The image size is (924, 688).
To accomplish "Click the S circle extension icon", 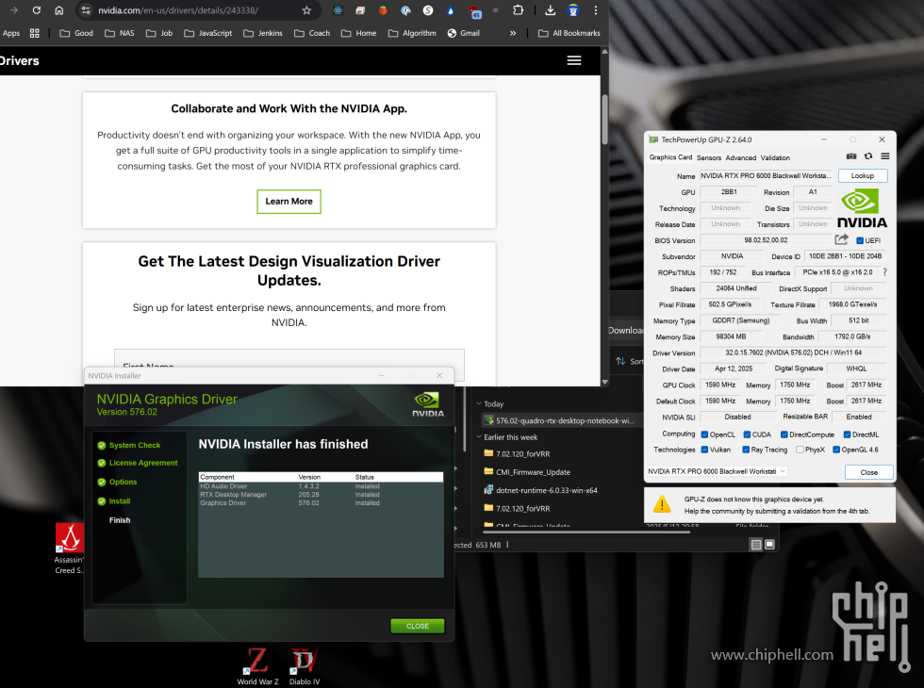I will click(x=428, y=10).
